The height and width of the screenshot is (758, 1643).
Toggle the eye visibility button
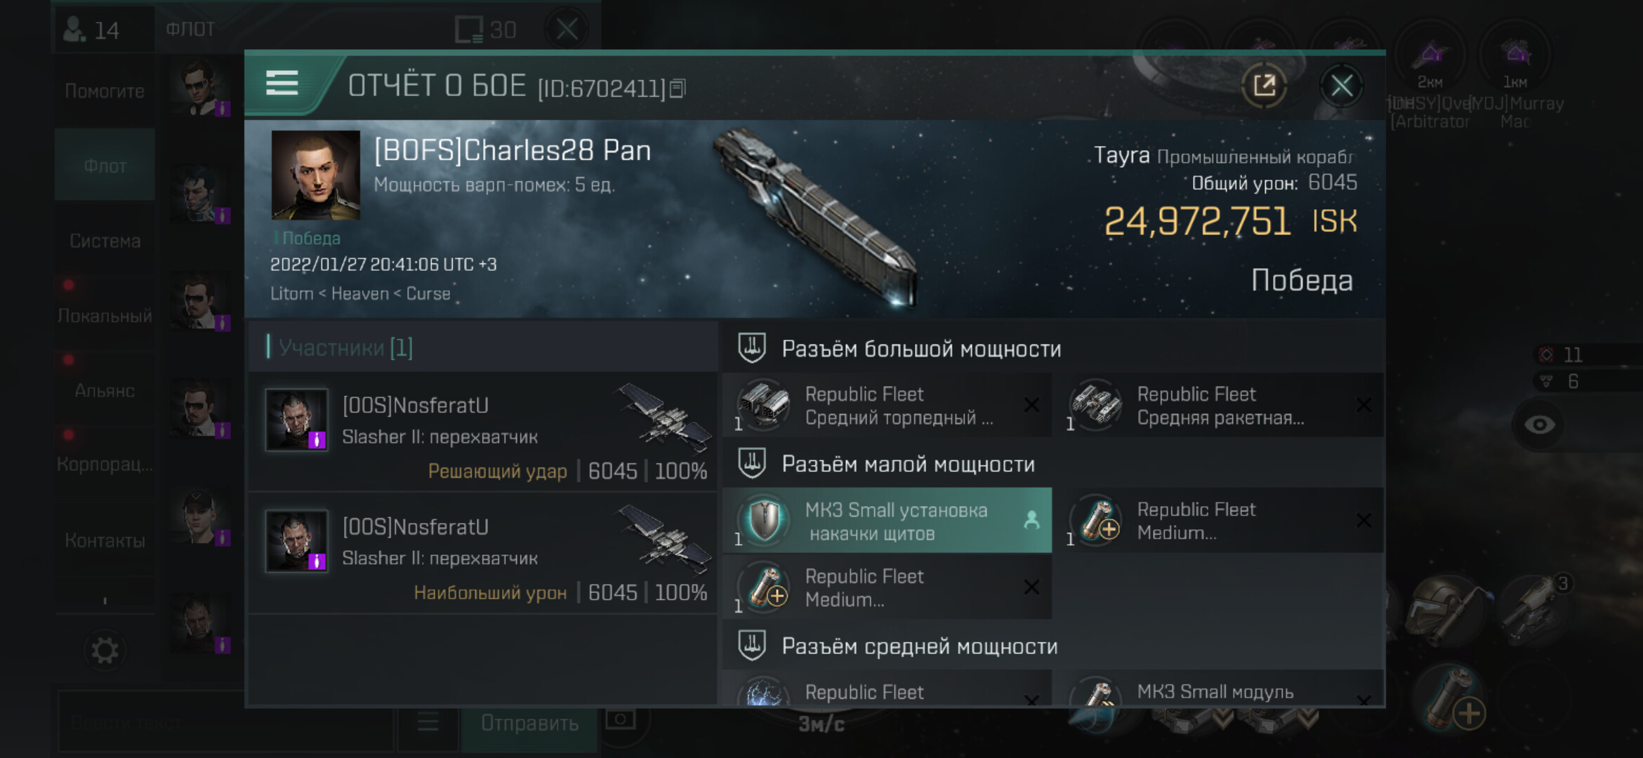click(1539, 425)
